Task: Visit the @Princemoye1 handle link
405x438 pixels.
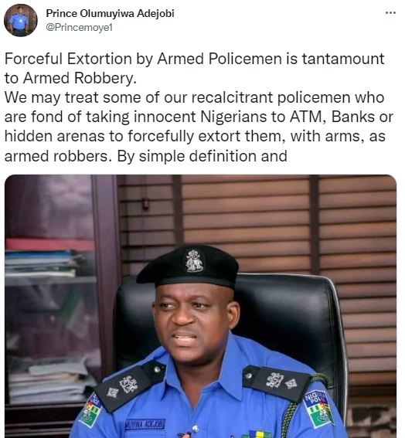Action: pyautogui.click(x=79, y=27)
